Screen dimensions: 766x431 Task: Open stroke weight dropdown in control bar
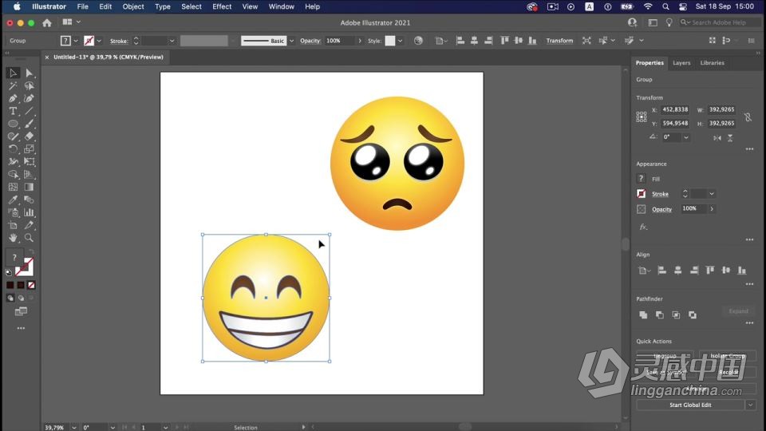(172, 41)
